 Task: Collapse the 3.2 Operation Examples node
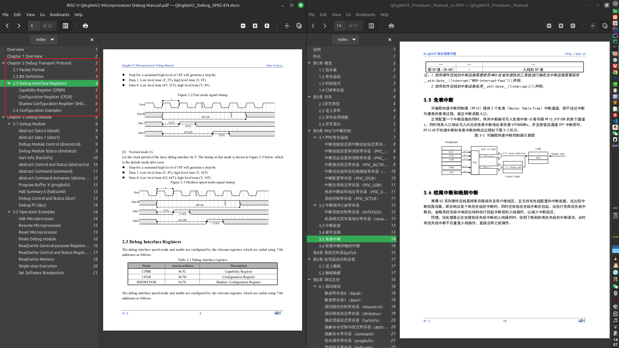click(x=9, y=212)
